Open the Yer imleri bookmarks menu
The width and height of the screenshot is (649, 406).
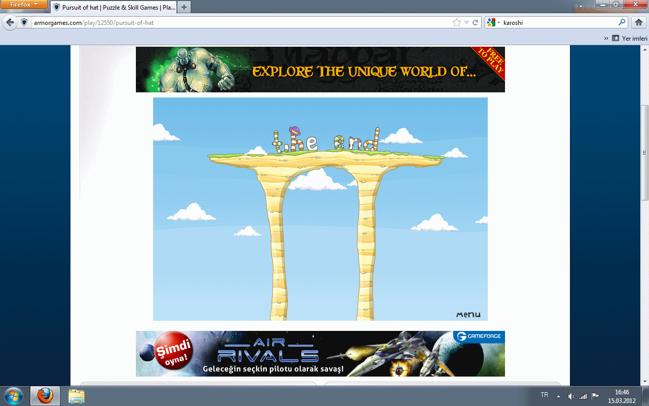[630, 38]
